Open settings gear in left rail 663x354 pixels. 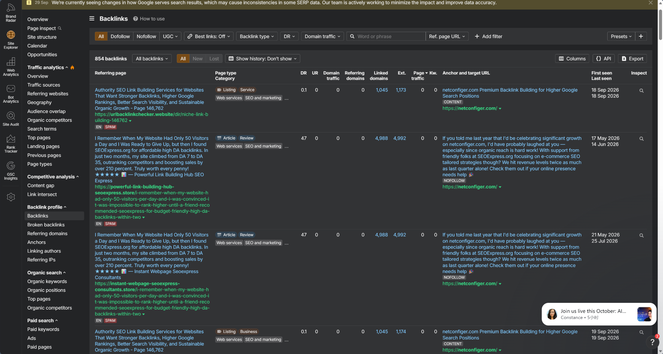pos(11,197)
